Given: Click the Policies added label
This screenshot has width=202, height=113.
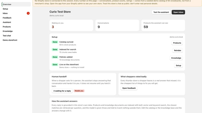Looking at the screenshot, I should 66,57.
